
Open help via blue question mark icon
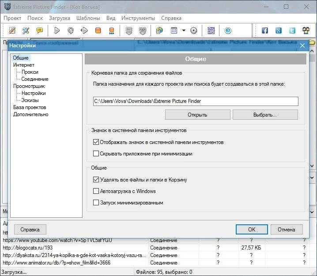[228, 30]
